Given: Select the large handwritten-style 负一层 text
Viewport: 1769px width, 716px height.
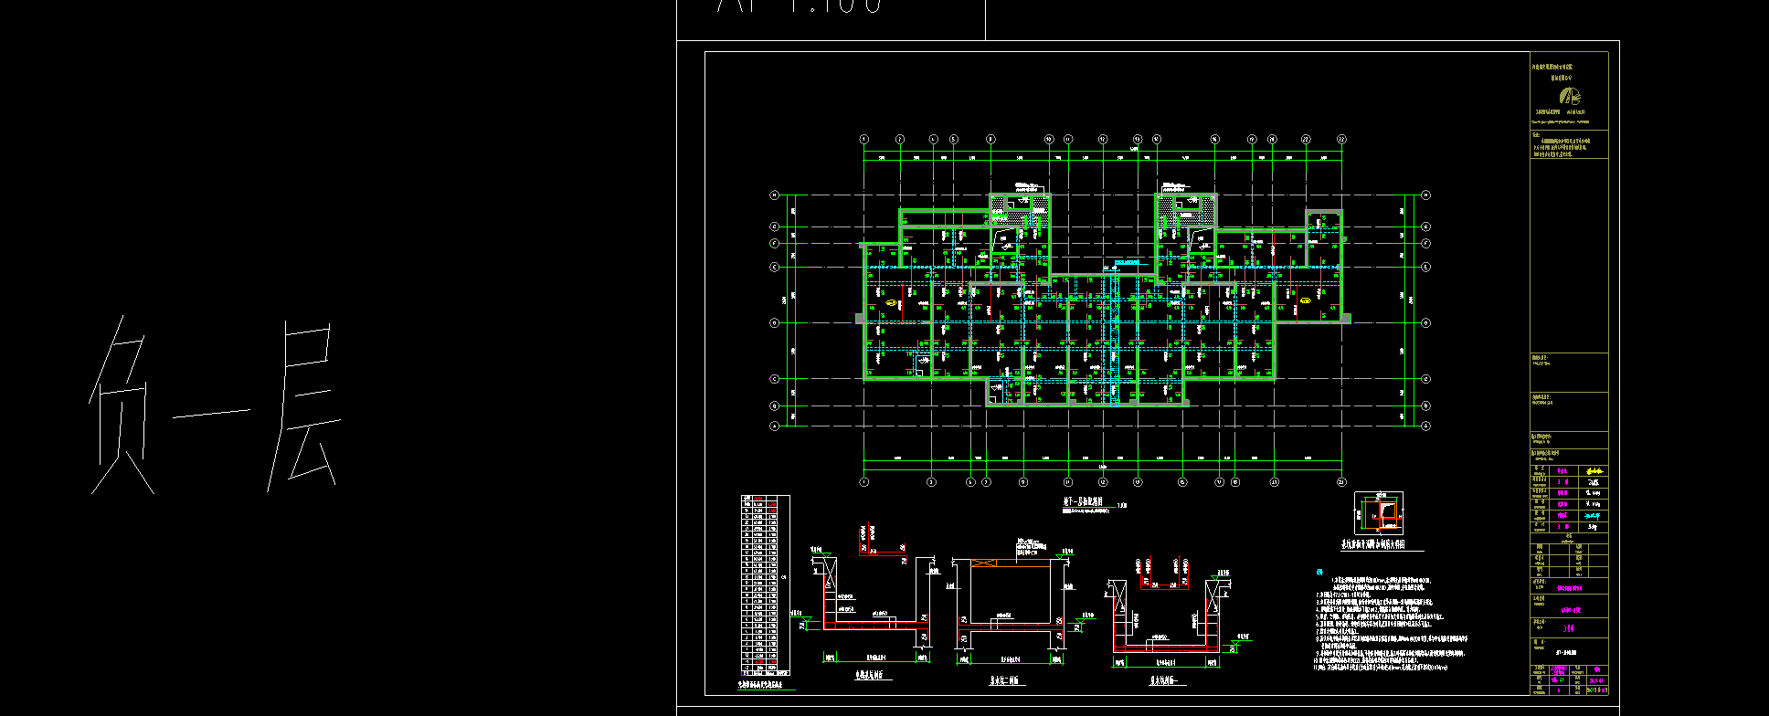Looking at the screenshot, I should [216, 405].
